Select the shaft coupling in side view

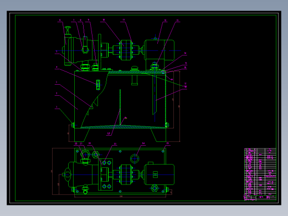(x=126, y=50)
